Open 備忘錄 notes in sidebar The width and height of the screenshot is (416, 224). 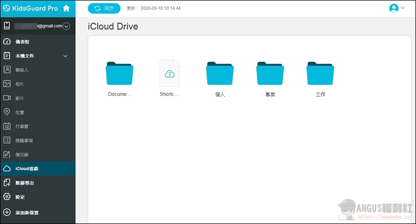click(21, 155)
